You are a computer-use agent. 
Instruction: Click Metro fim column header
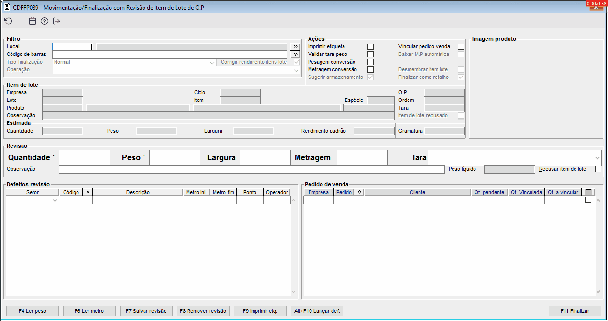[223, 192]
